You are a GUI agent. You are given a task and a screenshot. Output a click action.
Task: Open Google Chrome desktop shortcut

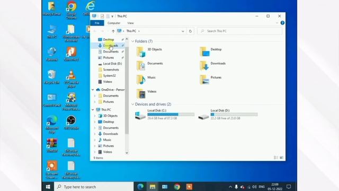(72, 10)
